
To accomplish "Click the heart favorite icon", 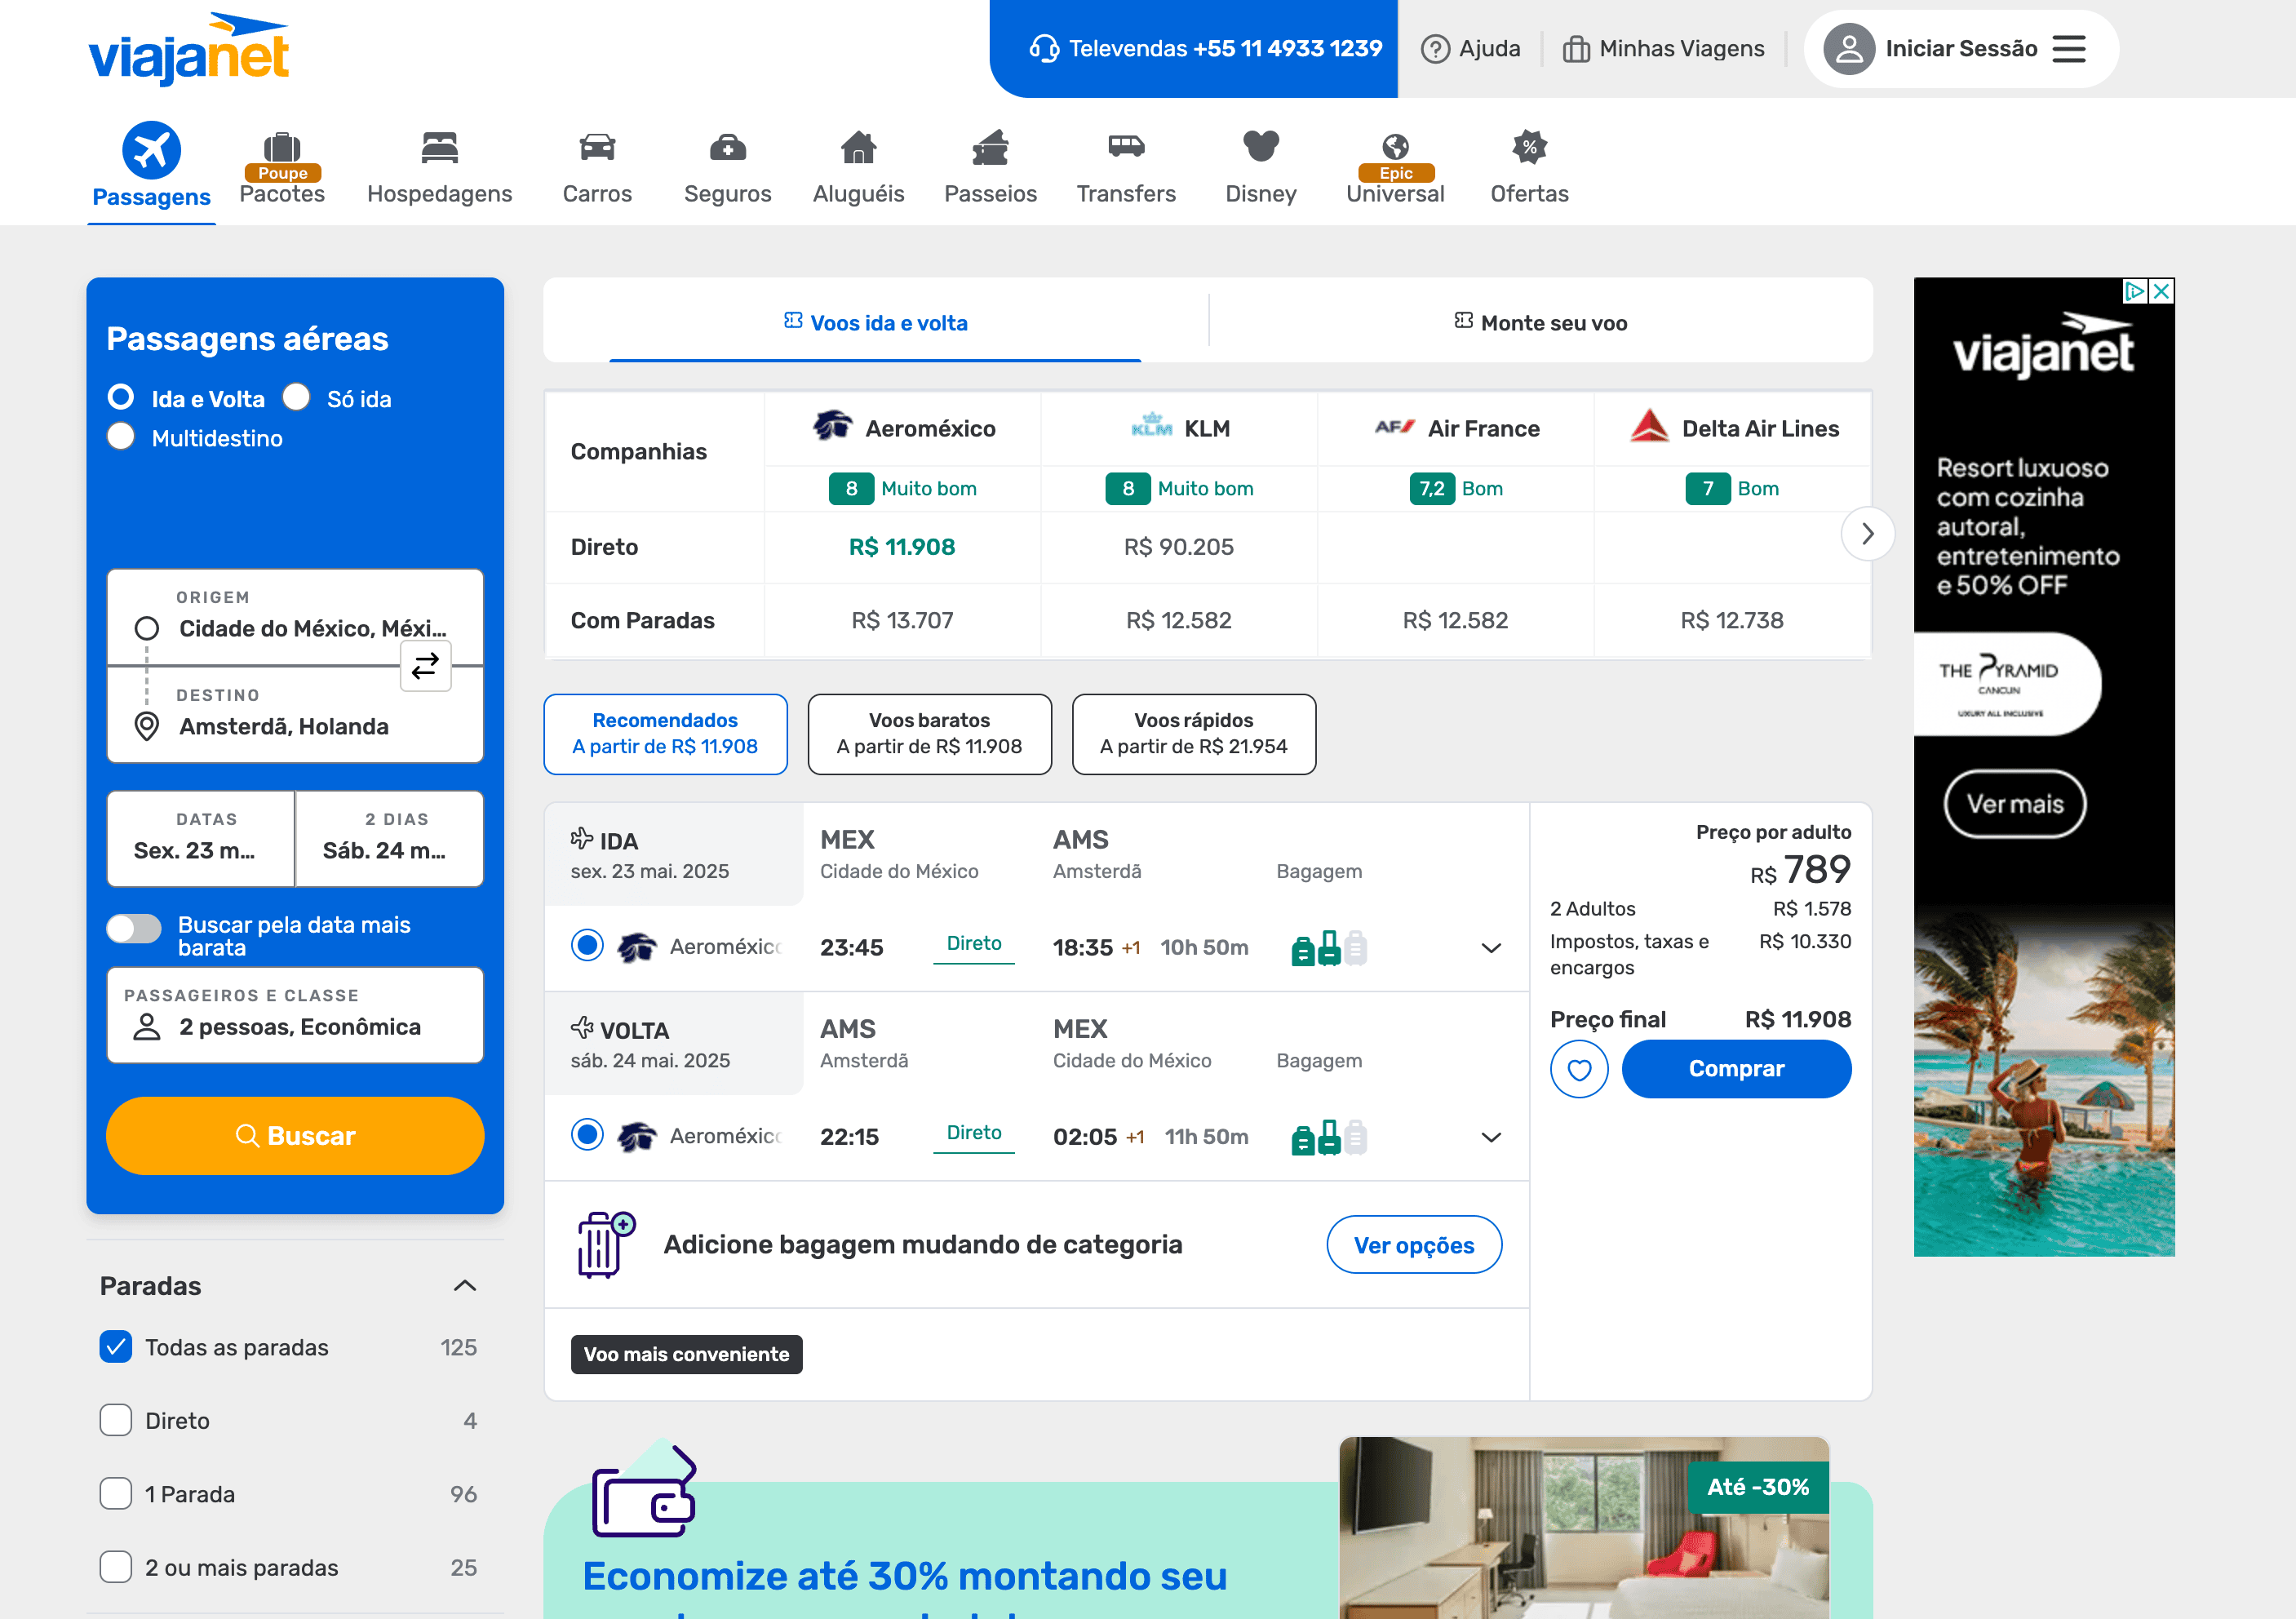I will click(x=1578, y=1069).
